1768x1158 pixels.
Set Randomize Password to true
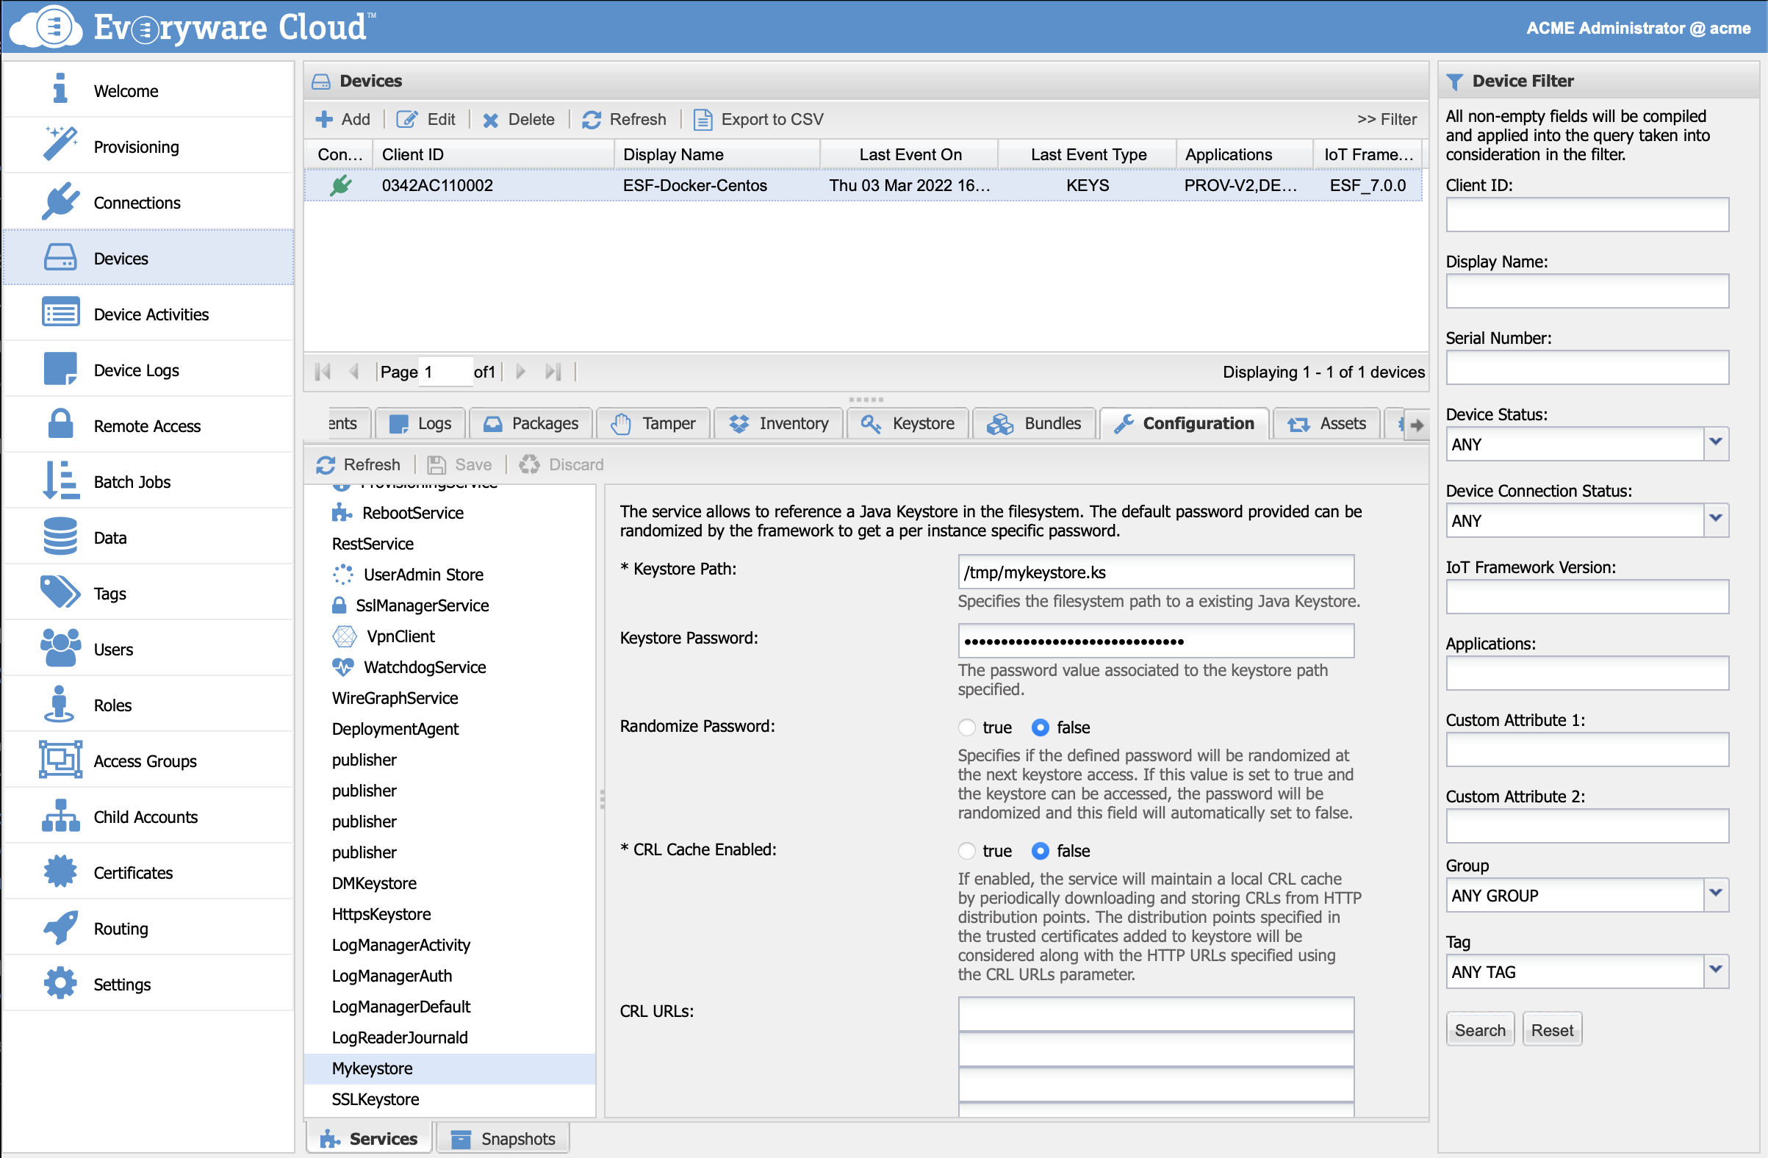pos(966,727)
